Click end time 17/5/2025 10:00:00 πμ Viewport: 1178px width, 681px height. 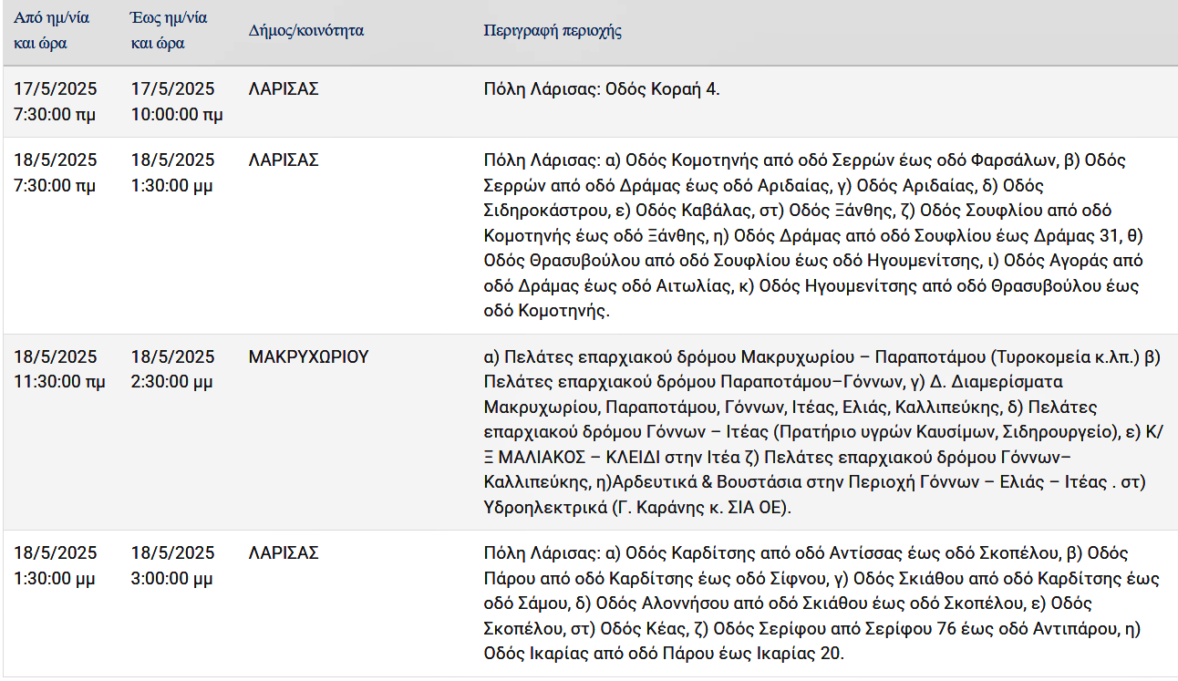177,102
